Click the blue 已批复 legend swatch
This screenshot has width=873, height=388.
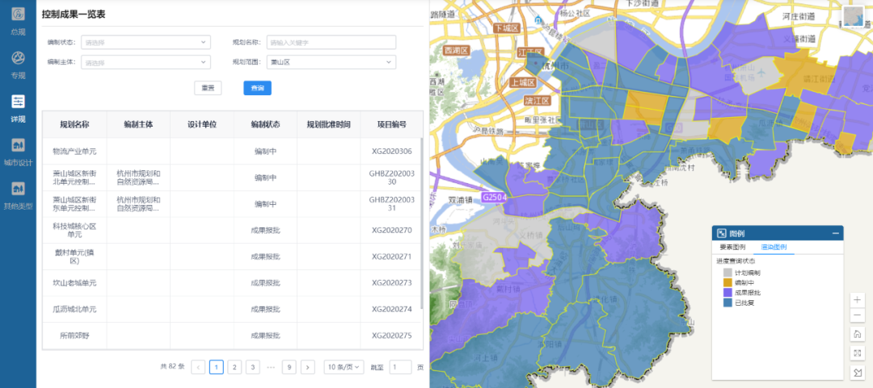(727, 303)
